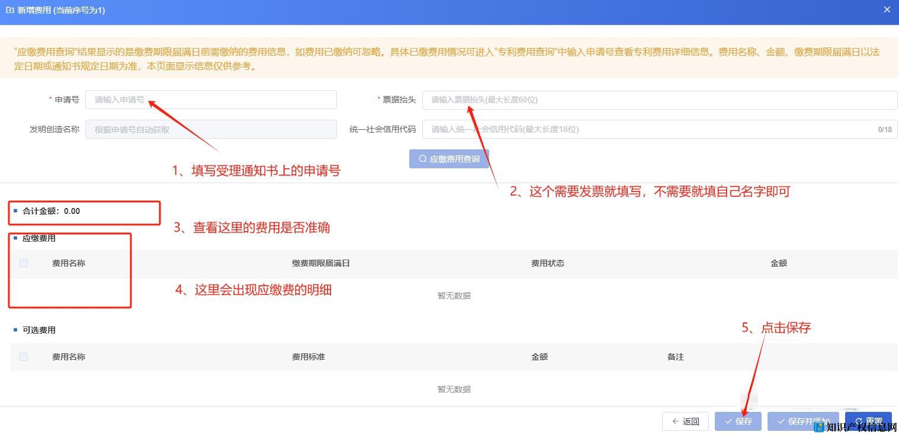The width and height of the screenshot is (899, 435).
Task: Click the 费用标准 column header
Action: 308,357
